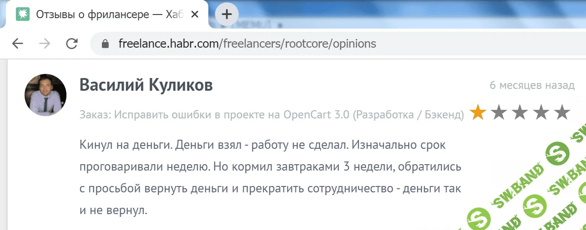586x230 pixels.
Task: Close the Отзывы о фрилансере tab
Action: click(x=194, y=14)
